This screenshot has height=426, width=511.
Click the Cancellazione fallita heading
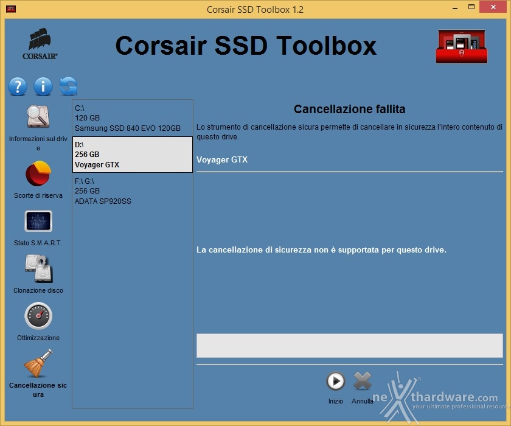pos(350,109)
